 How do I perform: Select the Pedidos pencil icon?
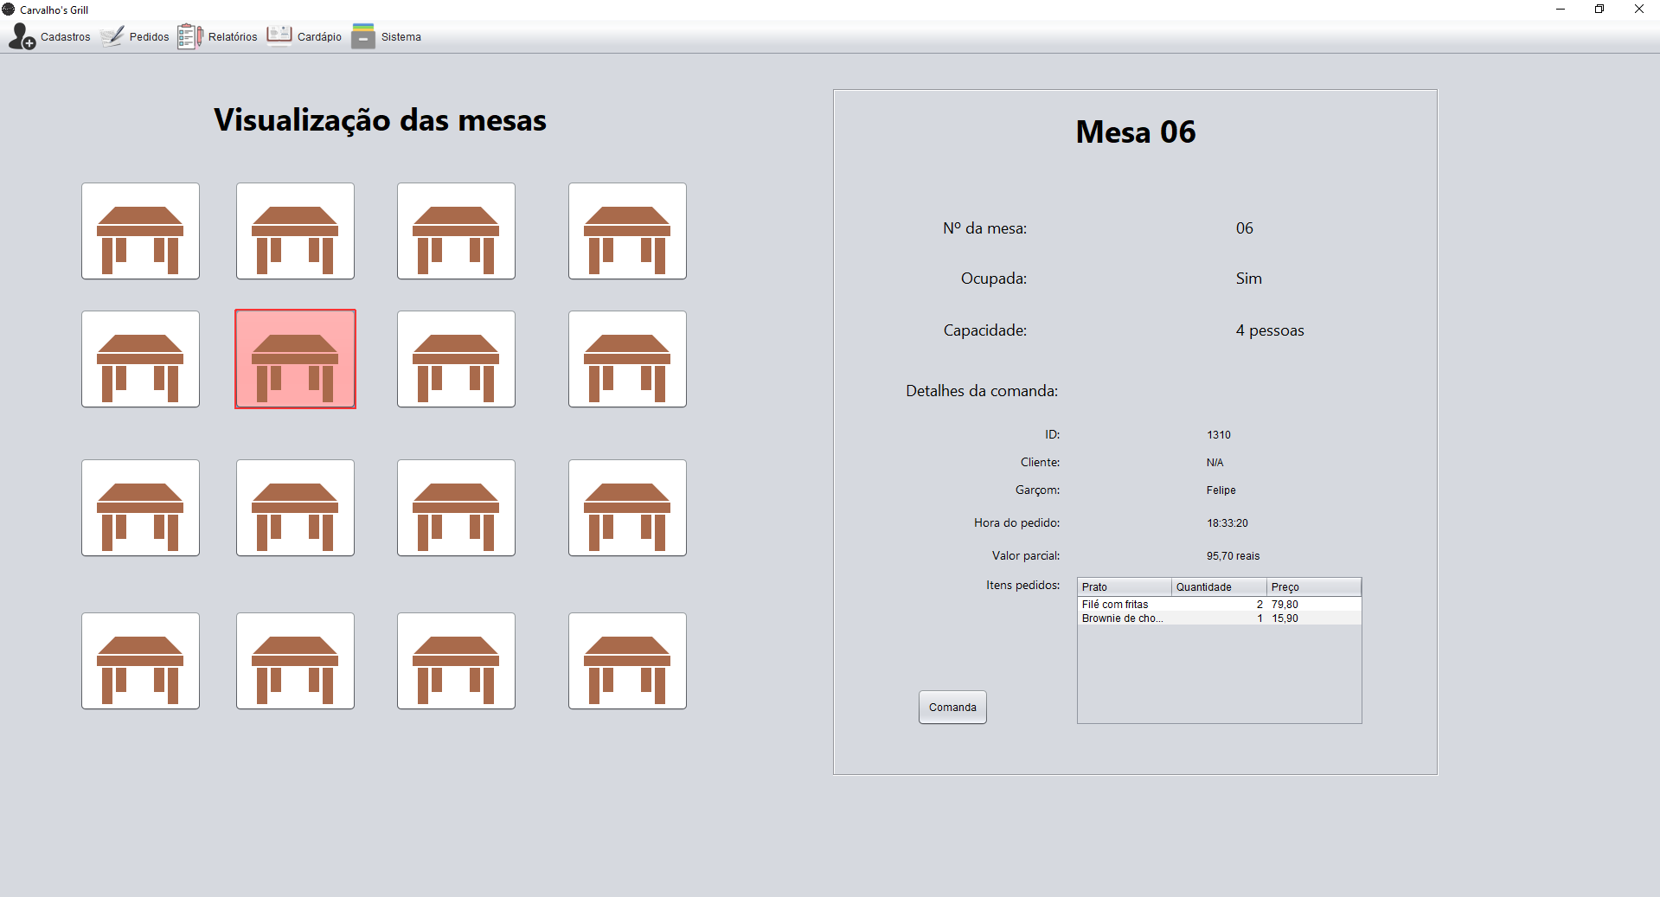[113, 35]
